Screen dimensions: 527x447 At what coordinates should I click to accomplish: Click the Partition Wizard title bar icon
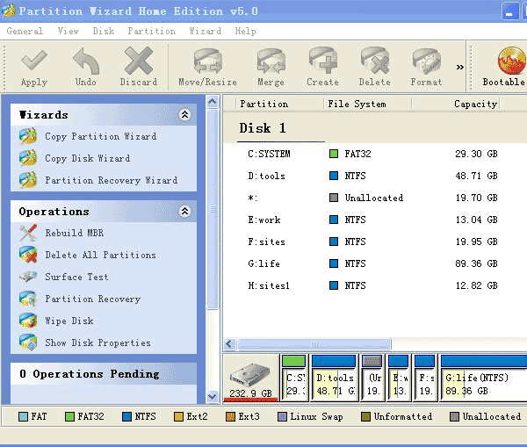pyautogui.click(x=8, y=10)
